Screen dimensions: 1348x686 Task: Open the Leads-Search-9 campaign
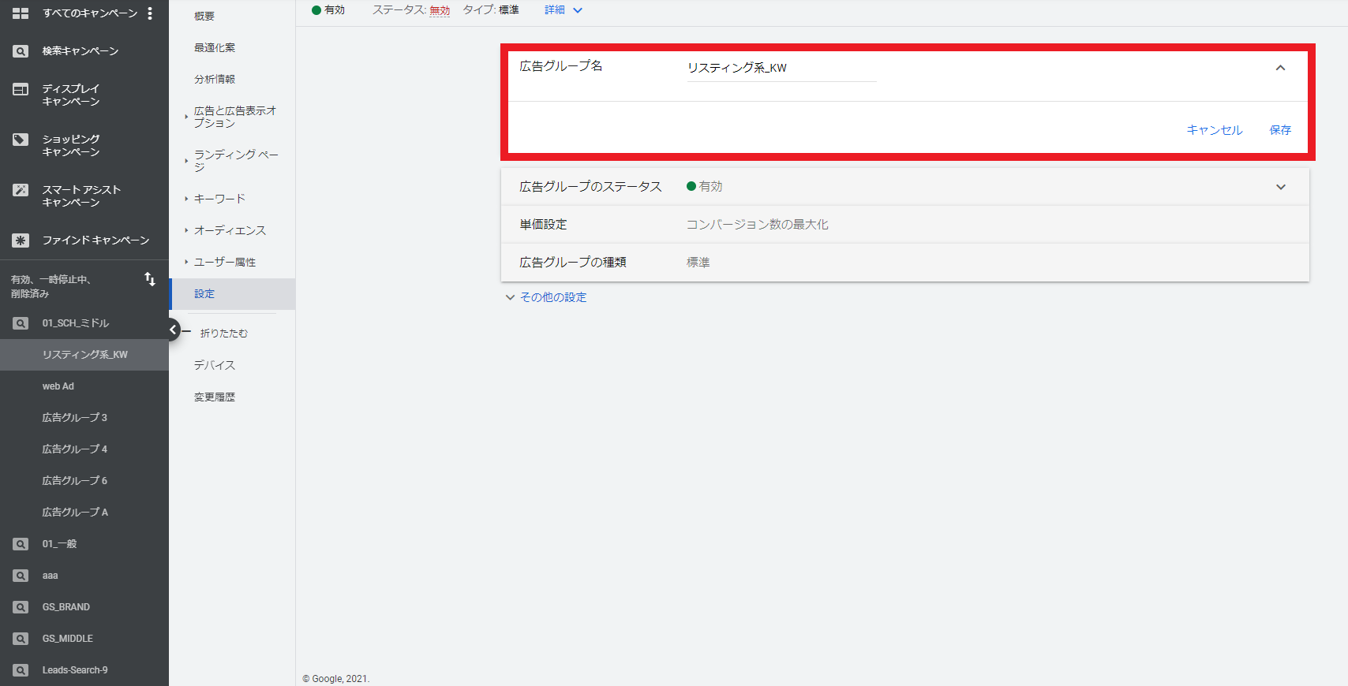[x=75, y=670]
